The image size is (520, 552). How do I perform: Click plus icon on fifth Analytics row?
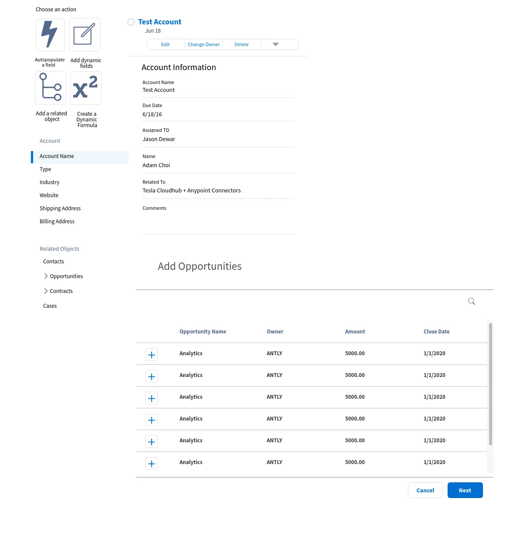click(x=151, y=442)
